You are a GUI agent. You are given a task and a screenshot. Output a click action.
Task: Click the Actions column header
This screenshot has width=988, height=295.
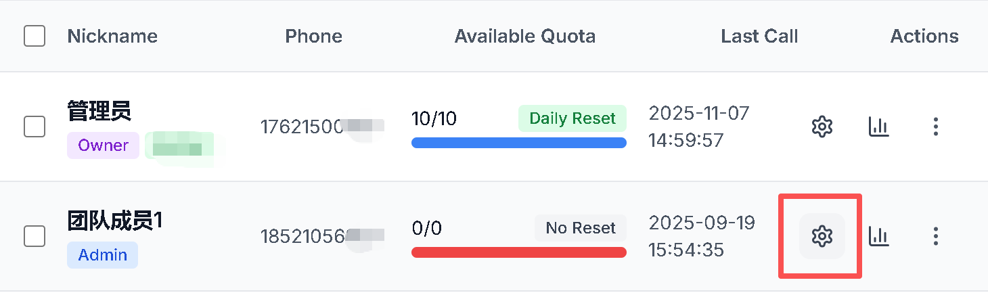point(924,36)
